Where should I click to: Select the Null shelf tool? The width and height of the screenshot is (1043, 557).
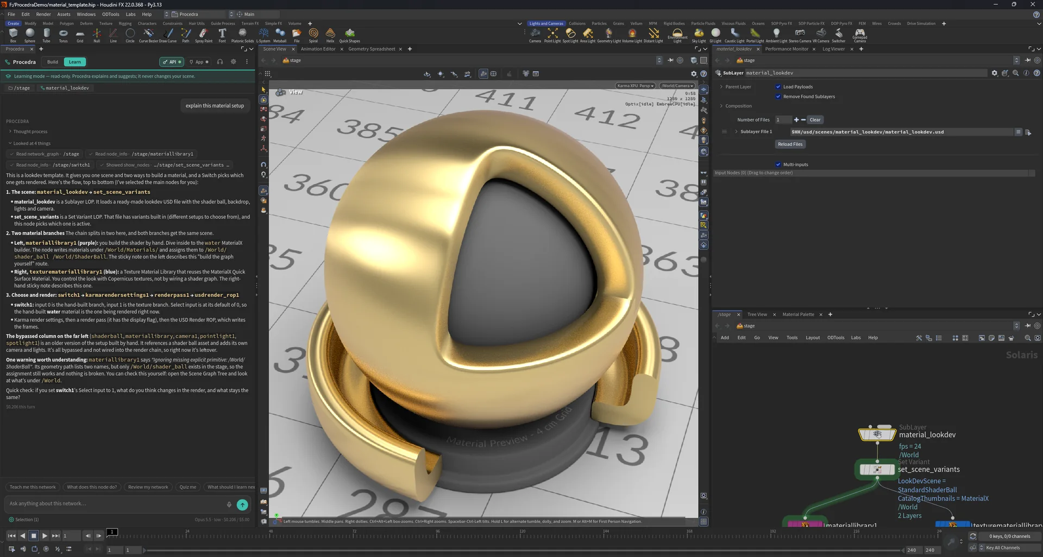click(97, 35)
